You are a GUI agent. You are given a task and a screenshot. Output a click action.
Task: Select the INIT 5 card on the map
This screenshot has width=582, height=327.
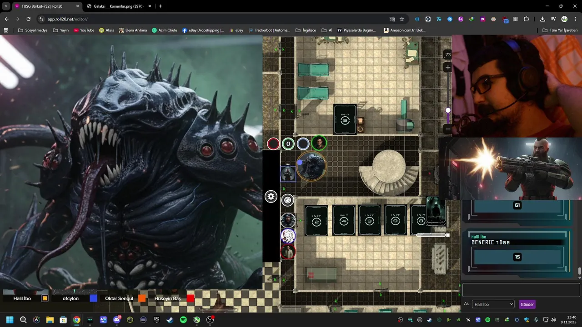pos(345,119)
